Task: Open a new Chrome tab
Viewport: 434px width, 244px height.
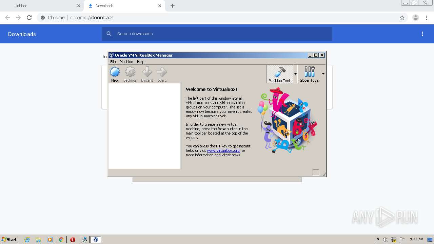Action: [173, 6]
